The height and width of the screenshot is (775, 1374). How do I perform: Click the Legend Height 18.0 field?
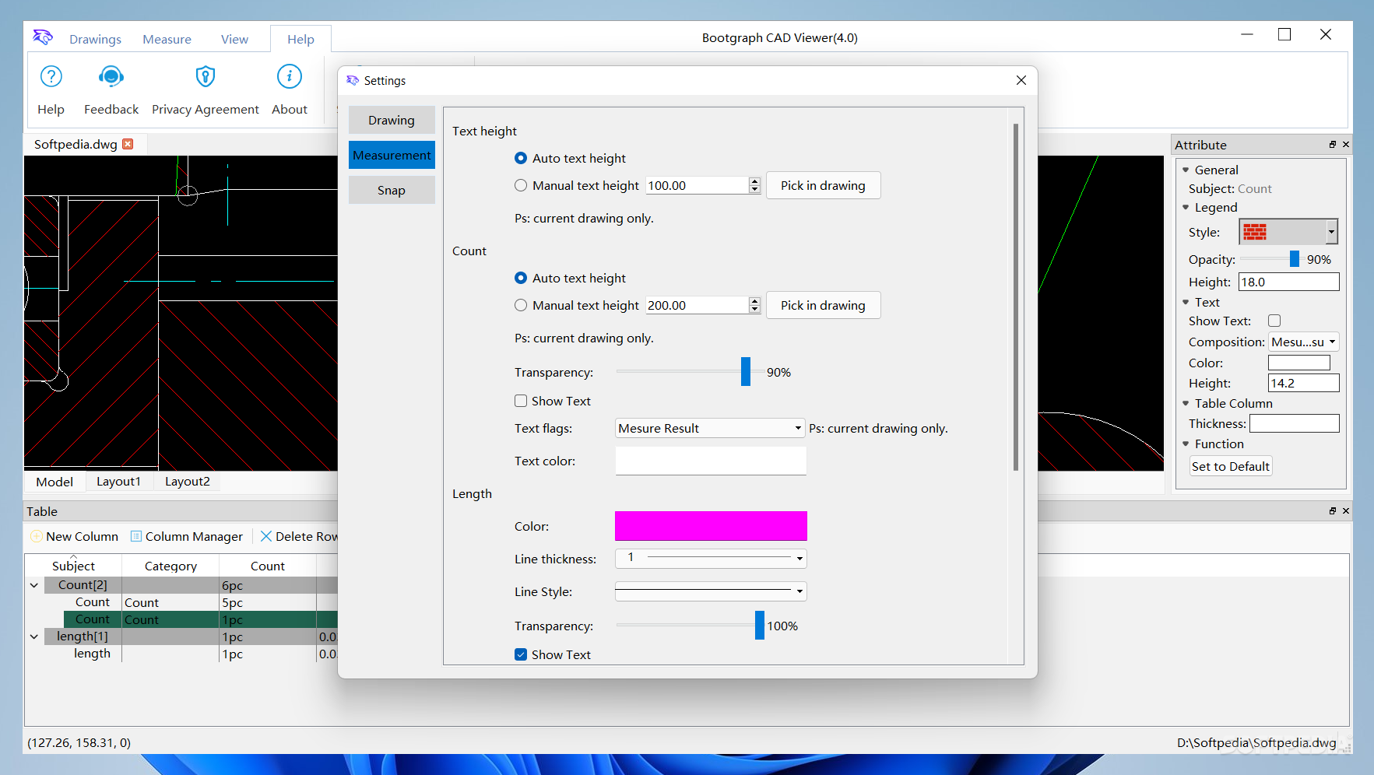(x=1288, y=282)
